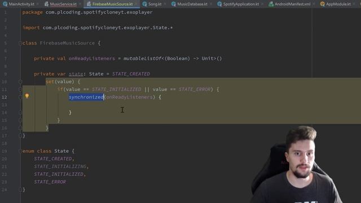Viewport: 361px width, 203px height.
Task: Click the enum fold end marker on line 24
Action: [20, 189]
